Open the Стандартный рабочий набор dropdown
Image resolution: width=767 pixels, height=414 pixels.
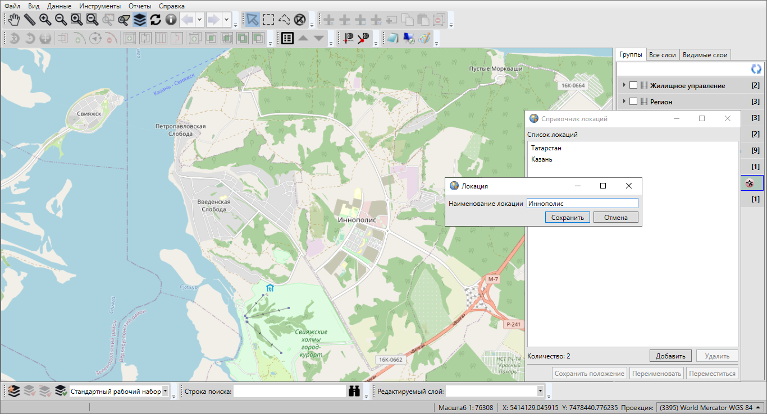coord(165,392)
